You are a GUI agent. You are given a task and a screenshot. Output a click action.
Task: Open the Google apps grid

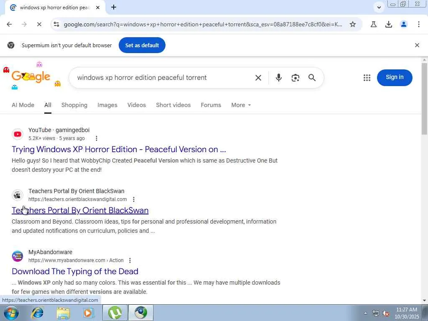click(367, 78)
